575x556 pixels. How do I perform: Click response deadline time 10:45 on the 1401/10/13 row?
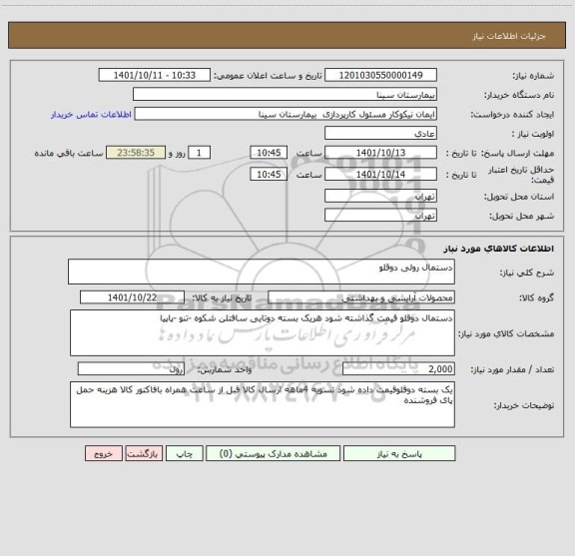[269, 153]
